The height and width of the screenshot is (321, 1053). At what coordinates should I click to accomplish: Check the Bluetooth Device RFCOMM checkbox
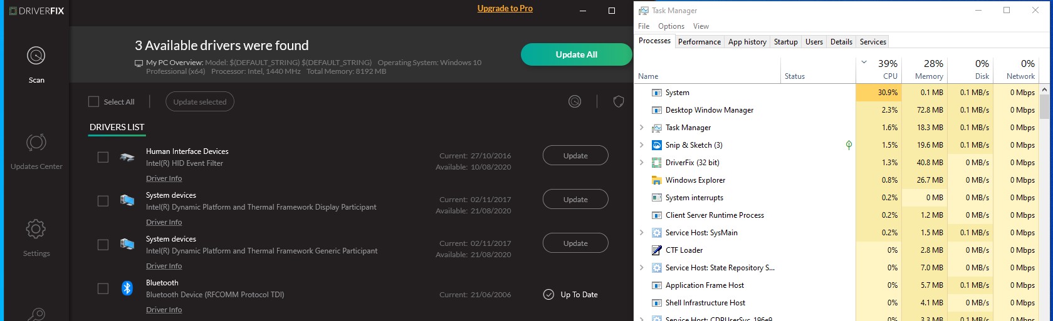pos(103,288)
